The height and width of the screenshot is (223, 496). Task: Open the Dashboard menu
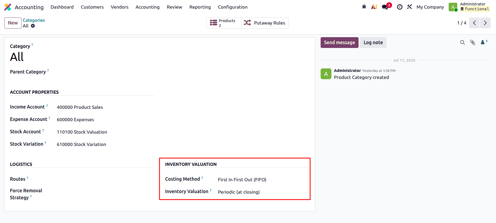[62, 7]
